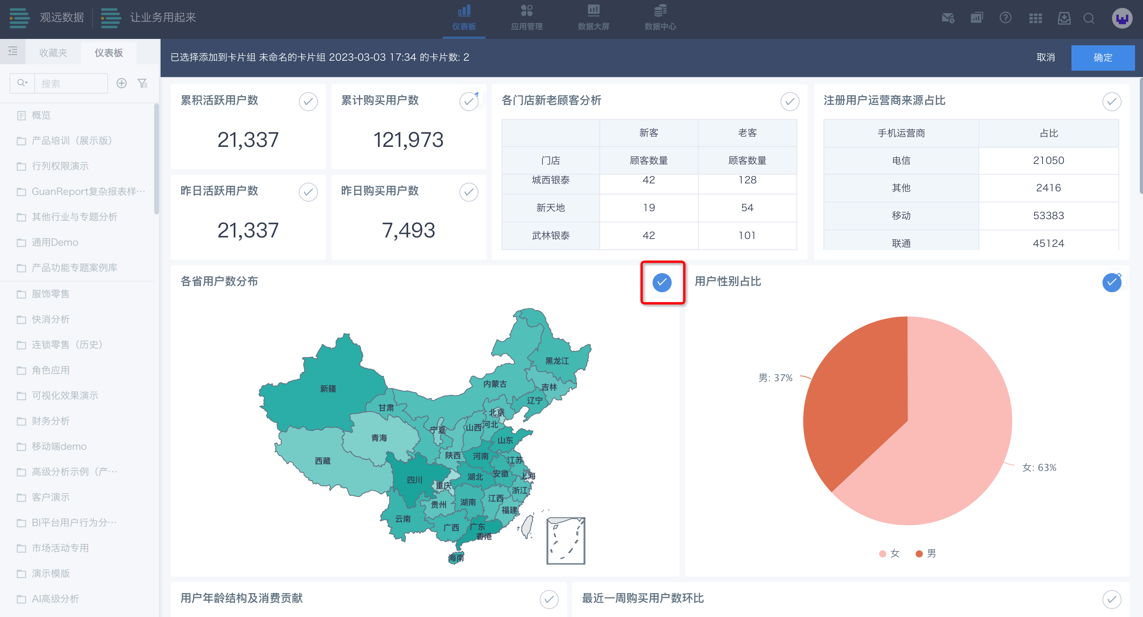Expand the 财务分析 folder
Screen dimensions: 1143x617
click(50, 420)
